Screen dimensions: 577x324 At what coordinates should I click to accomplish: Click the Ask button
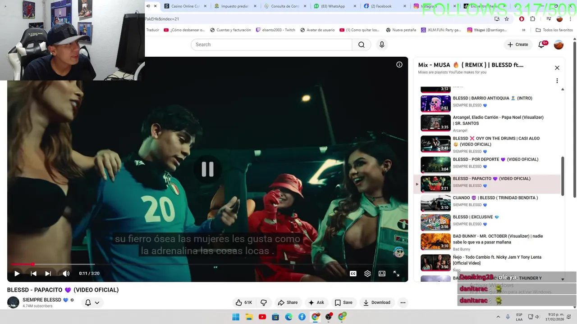point(316,302)
